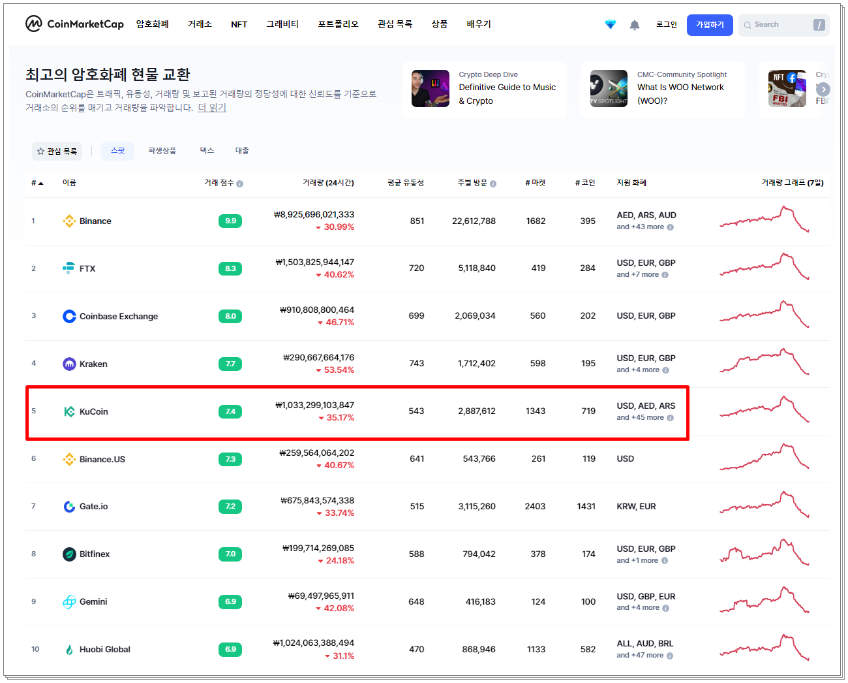Open the 관심 목록 filter button
Viewport: 848px width, 683px height.
click(57, 151)
